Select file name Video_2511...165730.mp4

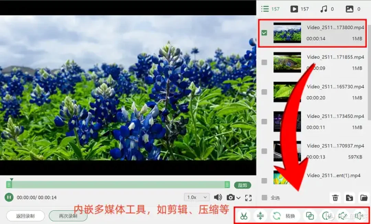pos(335,87)
